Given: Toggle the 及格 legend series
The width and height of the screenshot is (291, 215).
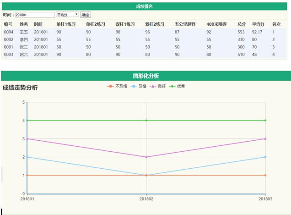Looking at the screenshot, I should pyautogui.click(x=139, y=86).
